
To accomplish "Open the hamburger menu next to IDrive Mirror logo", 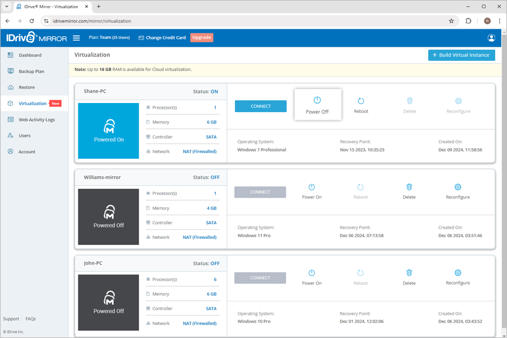I will point(76,38).
